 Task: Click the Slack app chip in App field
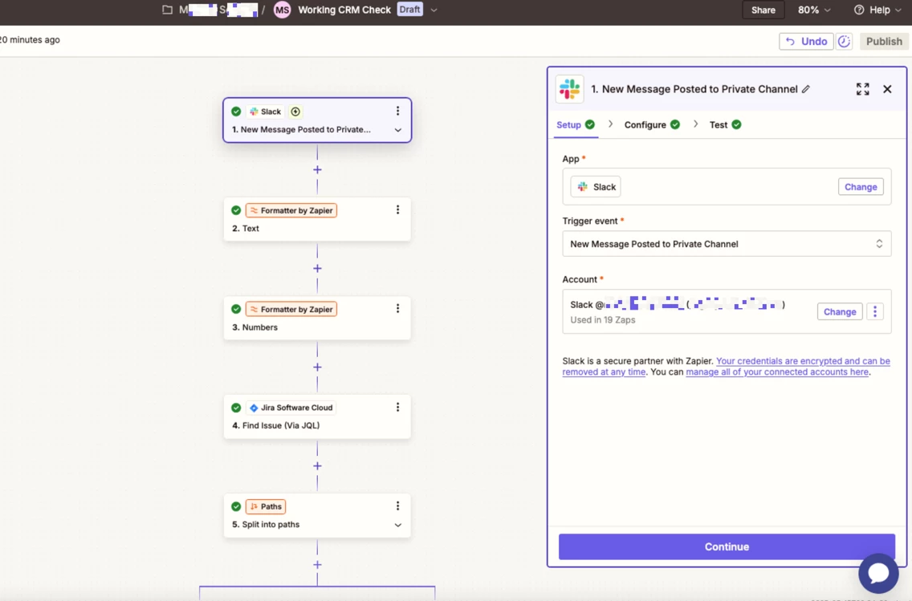tap(596, 187)
